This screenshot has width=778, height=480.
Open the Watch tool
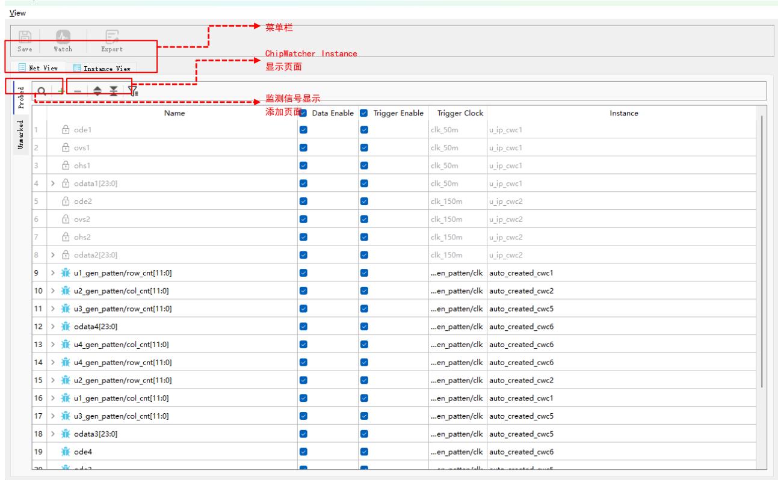(63, 41)
